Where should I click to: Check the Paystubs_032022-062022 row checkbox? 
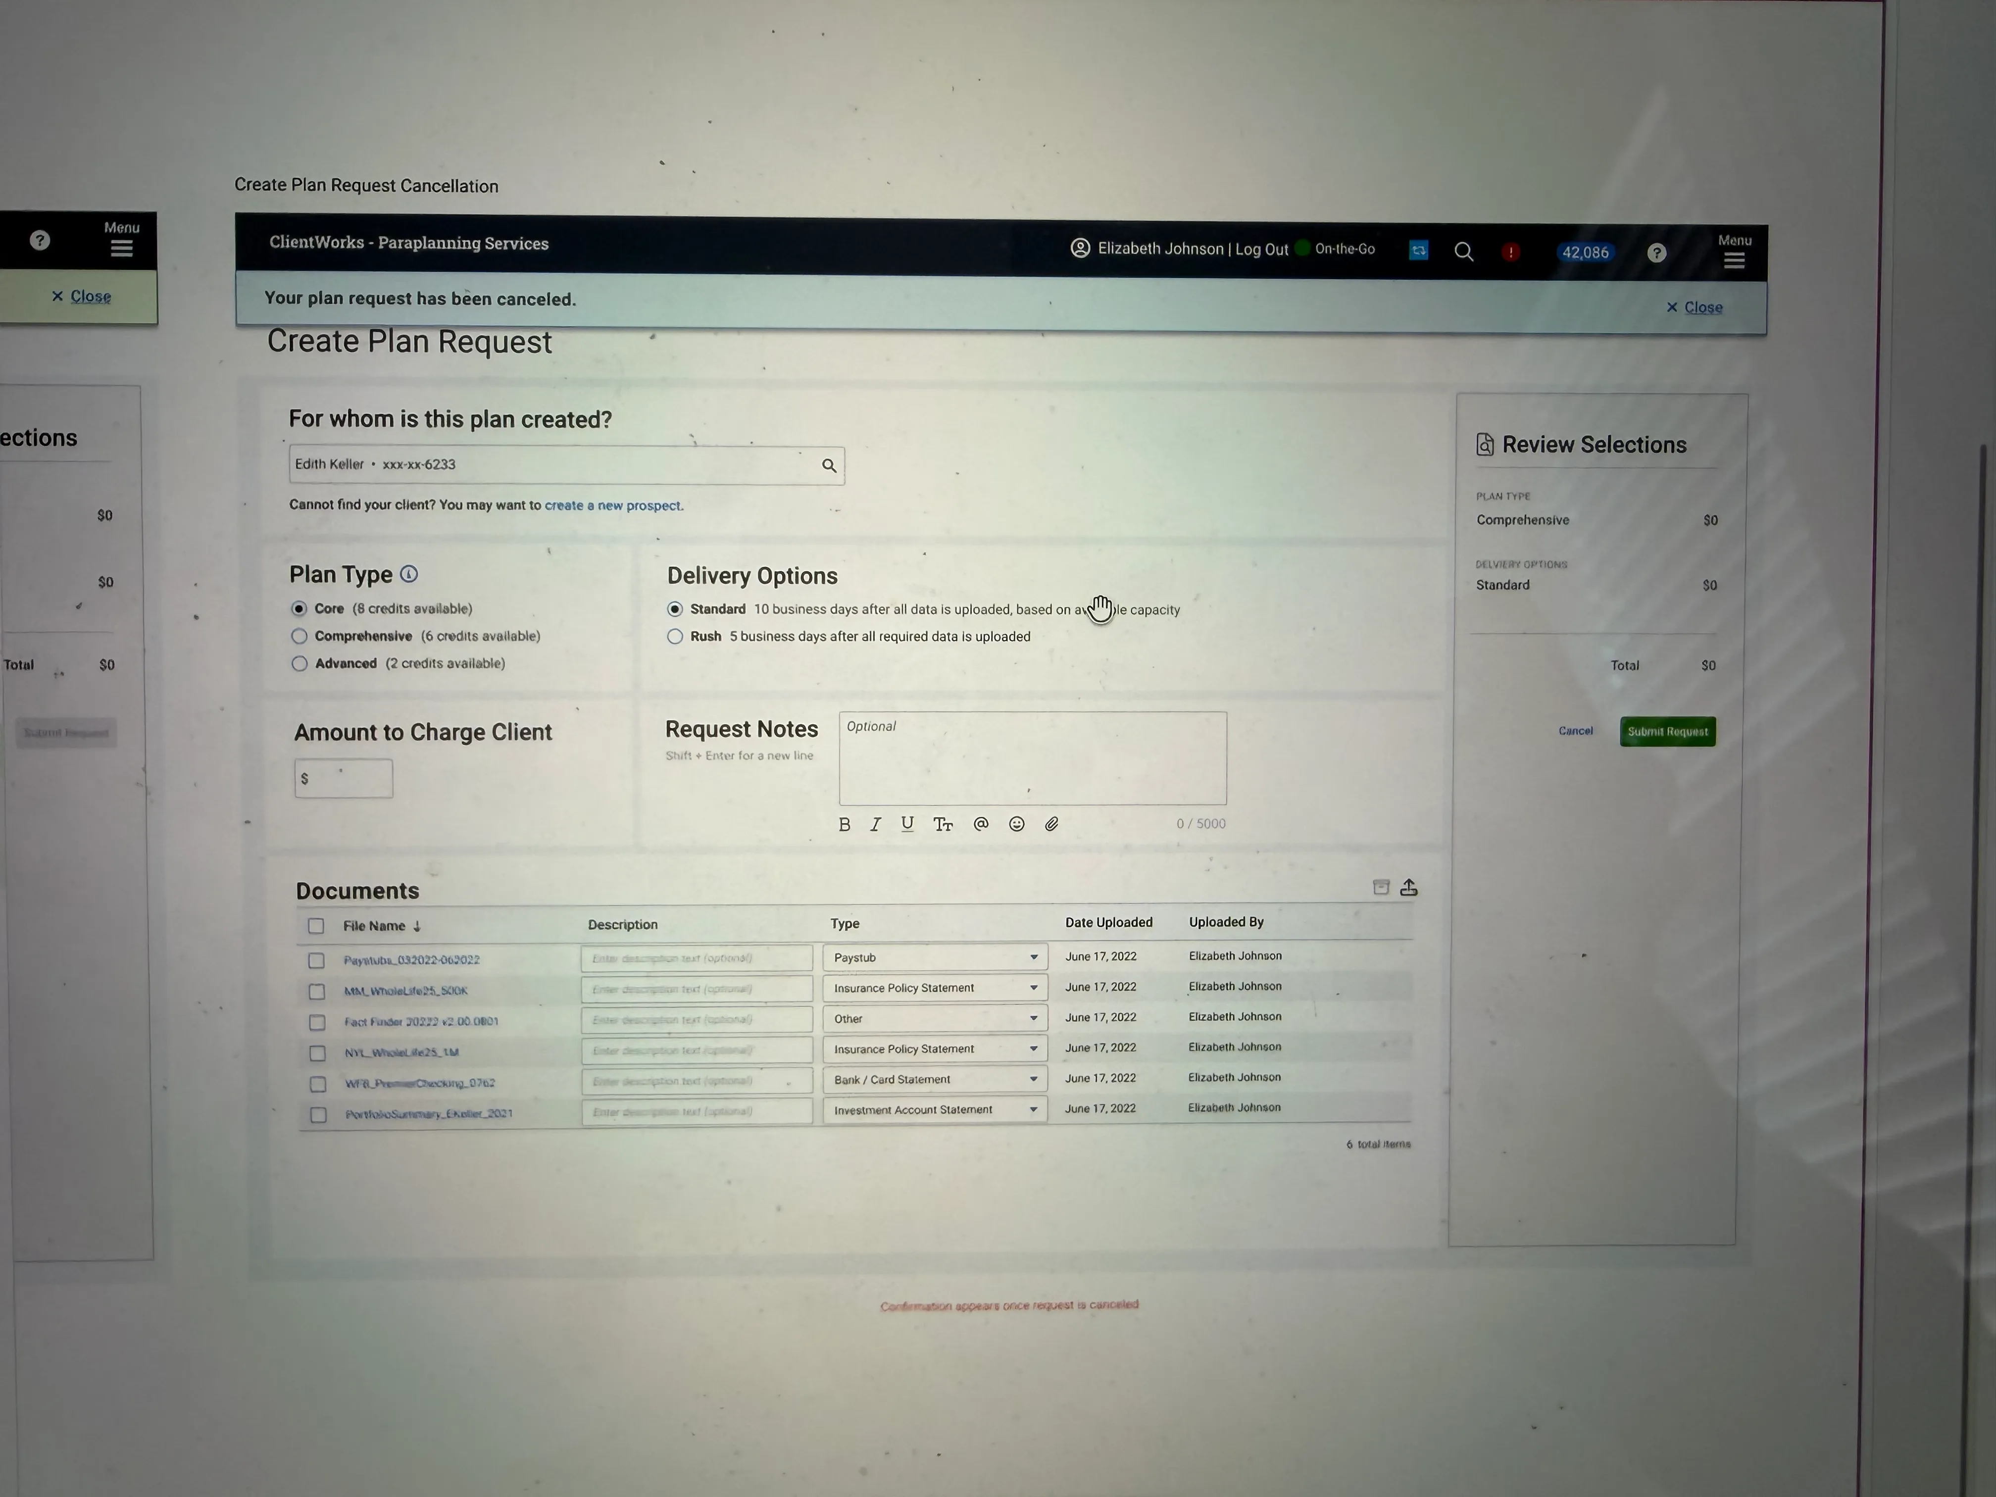point(316,961)
